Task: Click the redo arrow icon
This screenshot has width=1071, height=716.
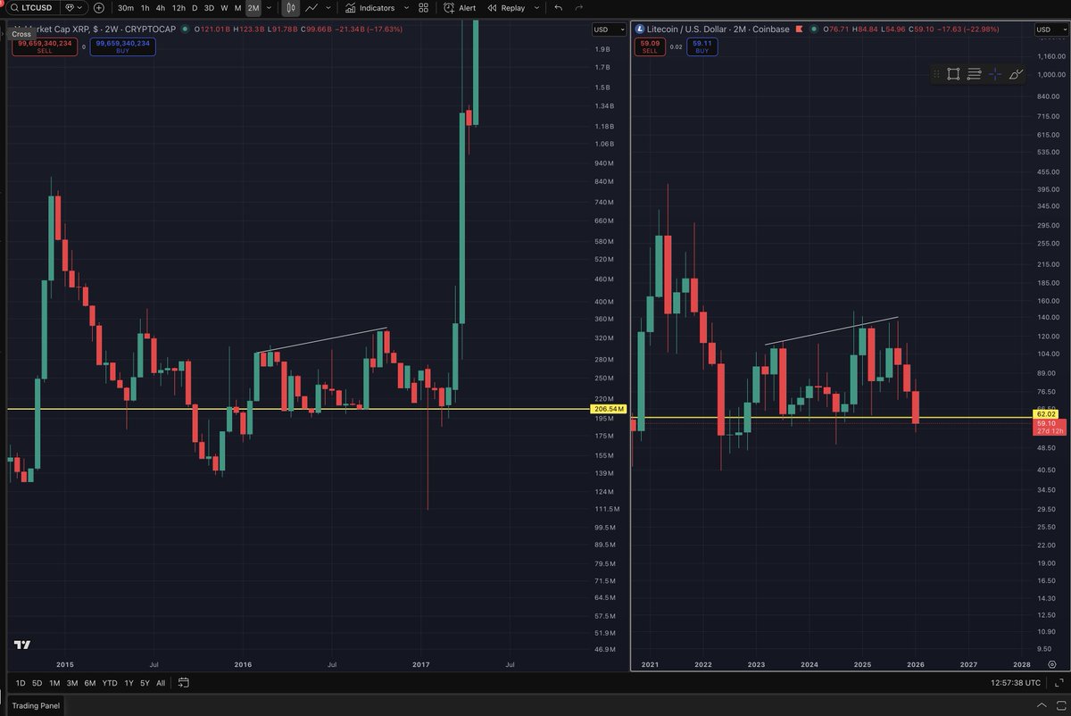Action: (x=581, y=8)
